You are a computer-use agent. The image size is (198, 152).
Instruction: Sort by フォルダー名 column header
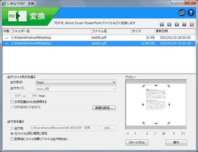pos(51,31)
